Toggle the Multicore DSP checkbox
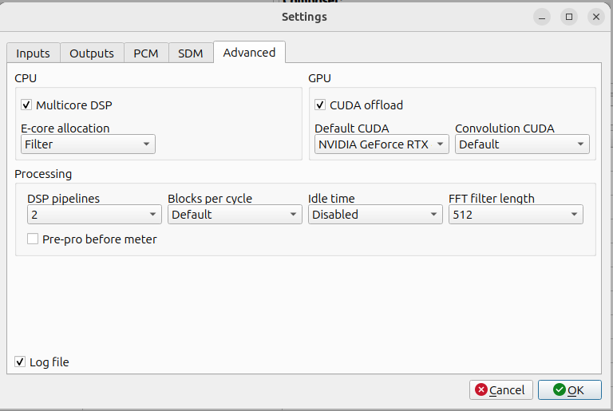Image resolution: width=613 pixels, height=411 pixels. [26, 105]
